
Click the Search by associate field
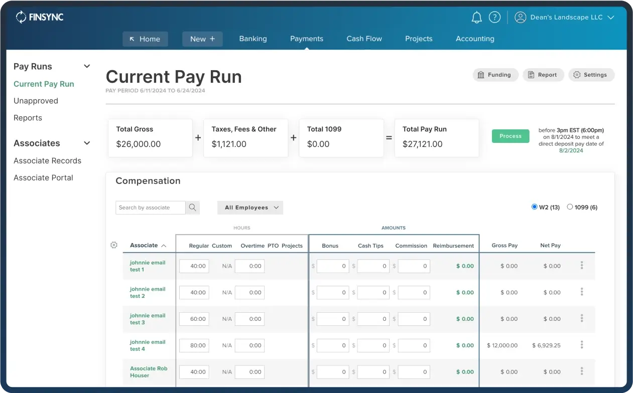(150, 208)
